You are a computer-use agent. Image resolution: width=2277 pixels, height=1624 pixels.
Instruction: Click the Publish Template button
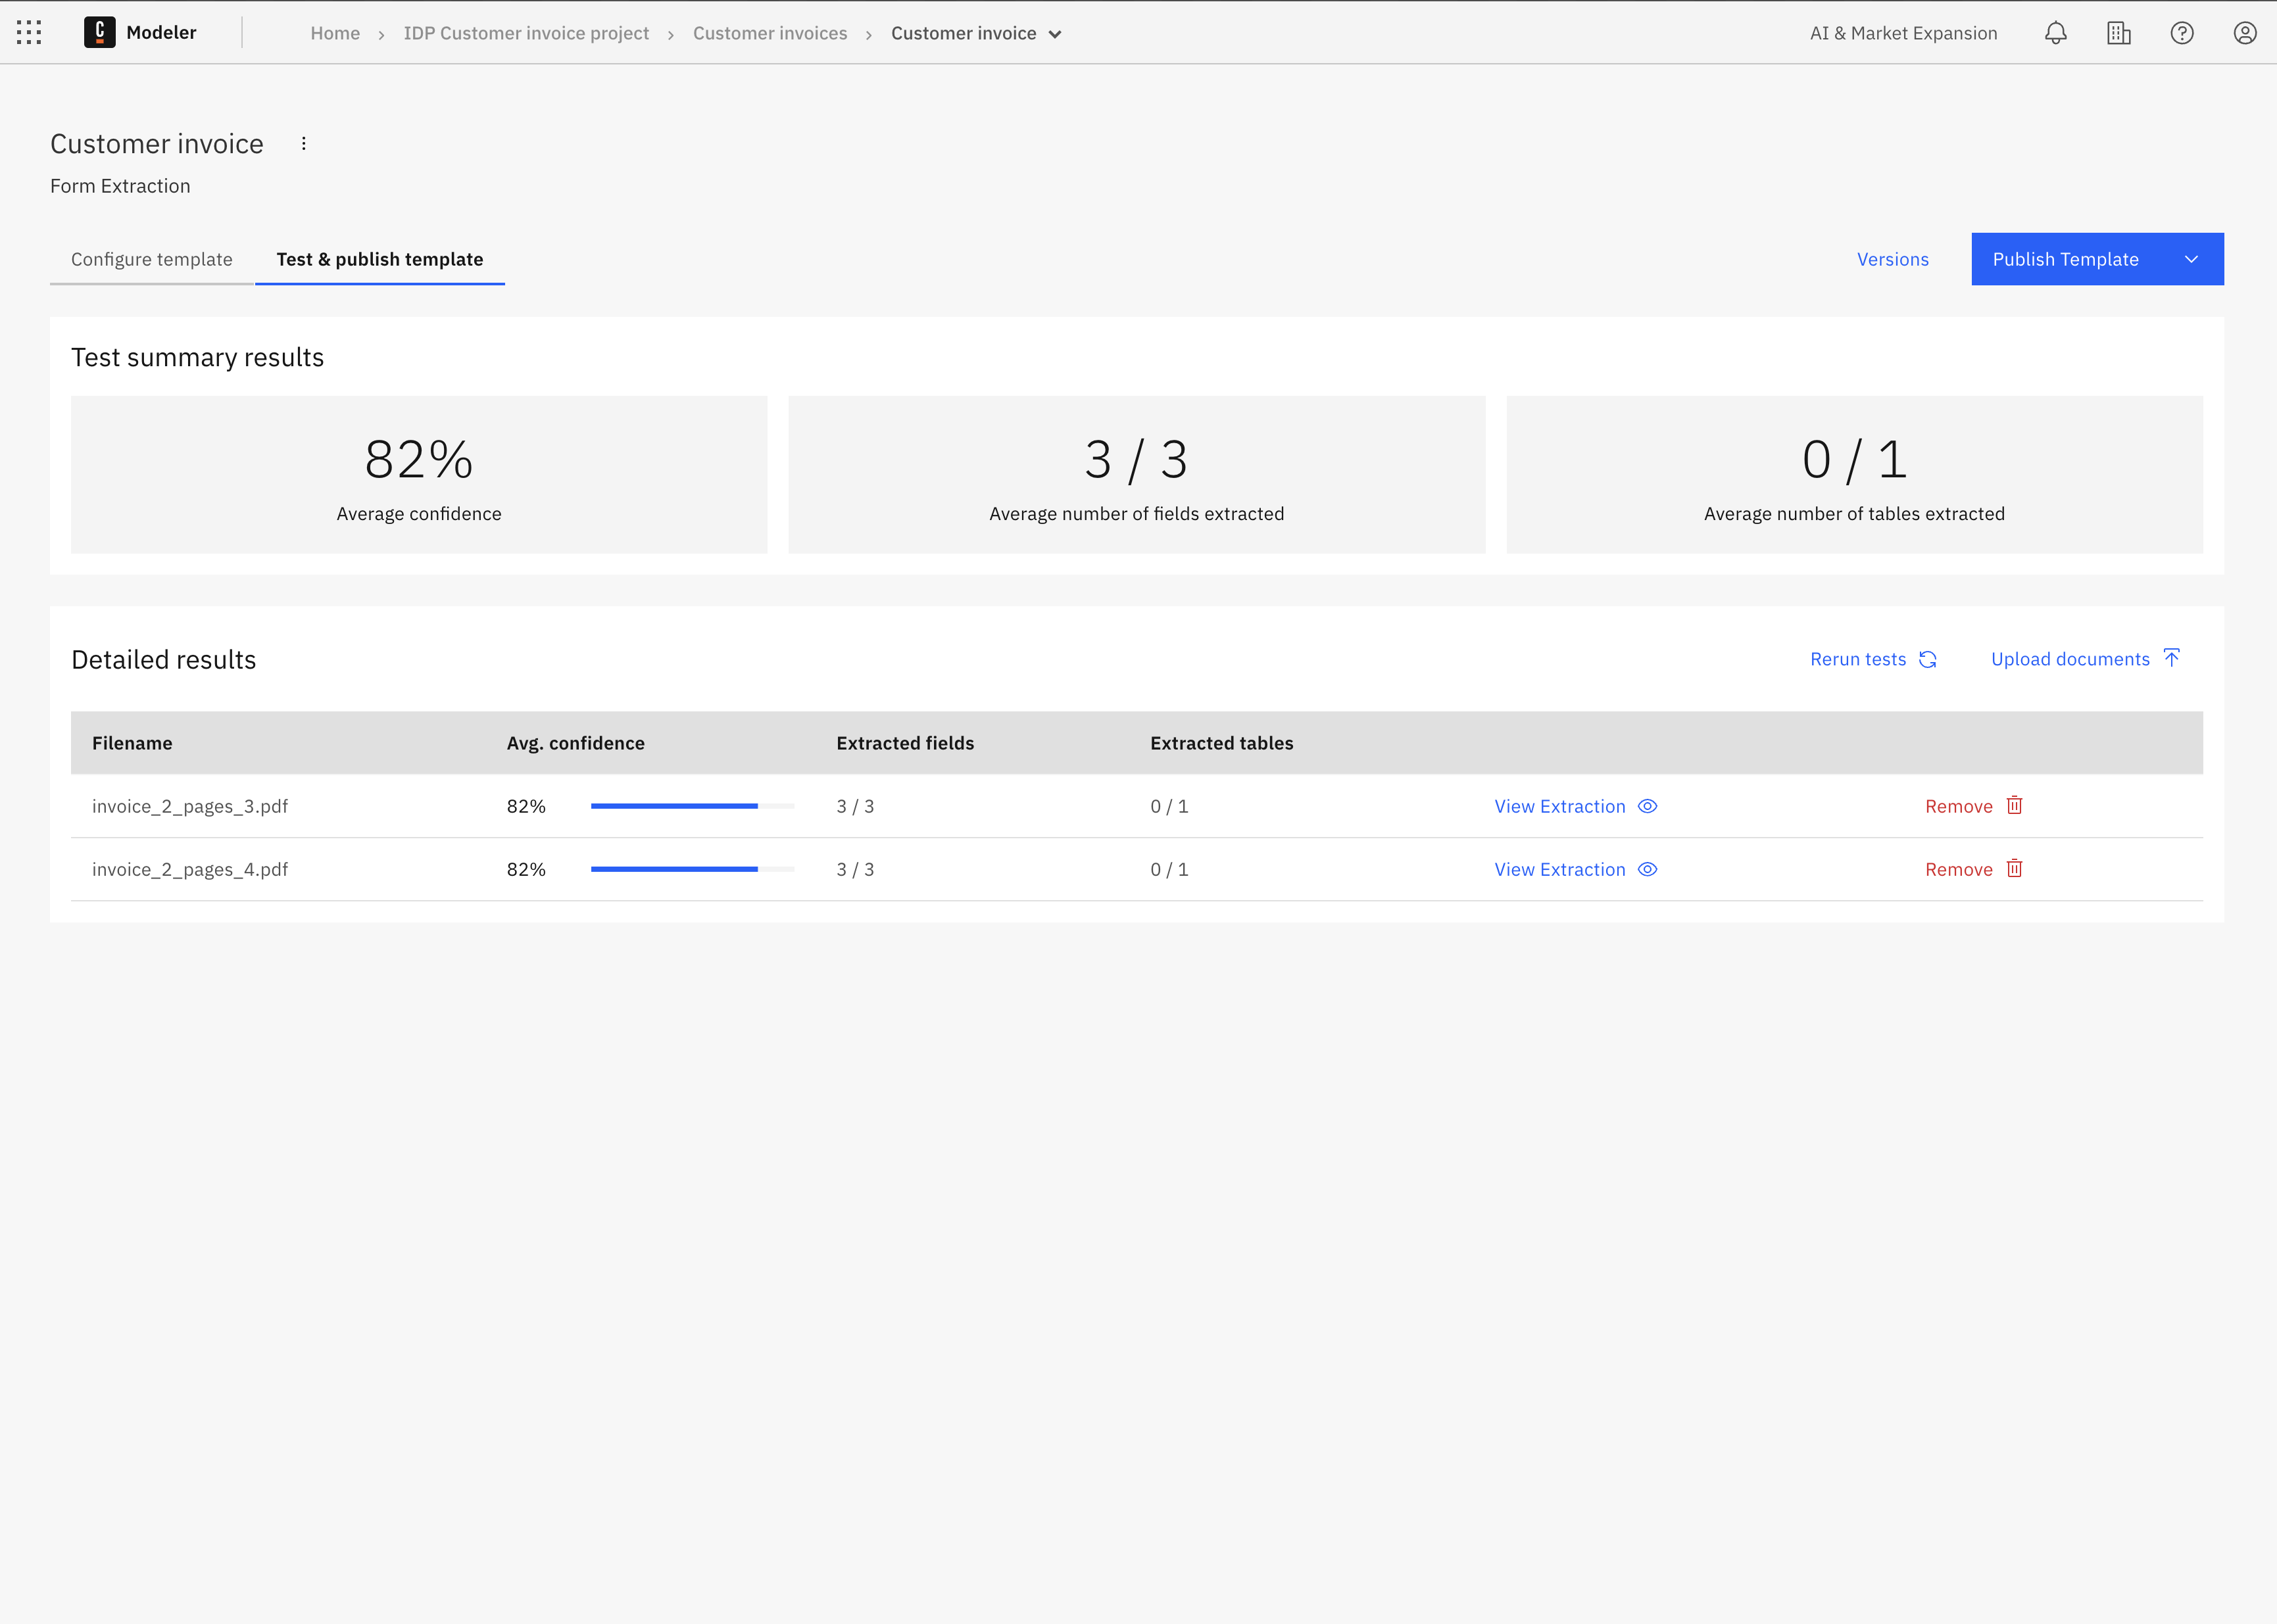2066,259
